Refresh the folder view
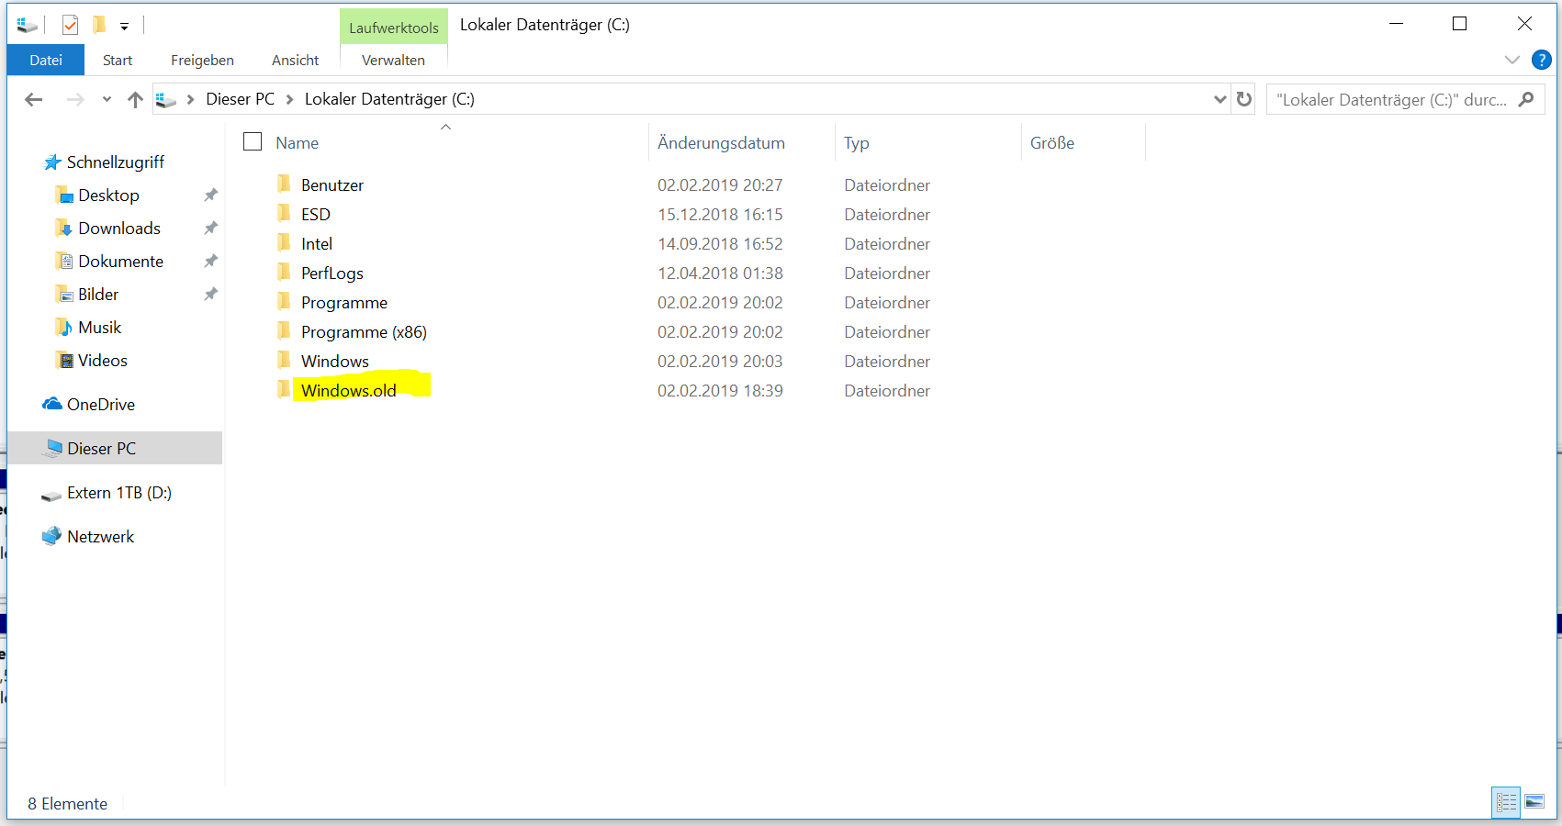The height and width of the screenshot is (826, 1562). pyautogui.click(x=1244, y=99)
